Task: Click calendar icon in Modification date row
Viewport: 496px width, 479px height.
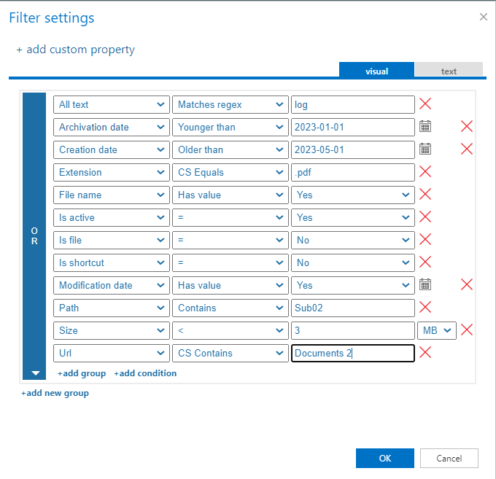Action: point(425,285)
